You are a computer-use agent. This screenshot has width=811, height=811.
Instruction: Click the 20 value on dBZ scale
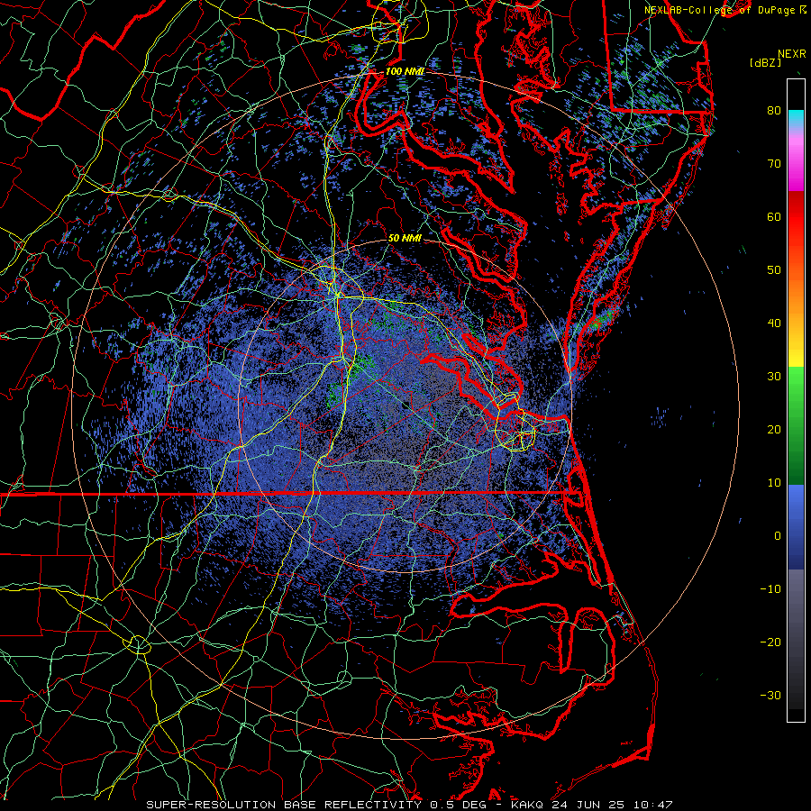(774, 429)
